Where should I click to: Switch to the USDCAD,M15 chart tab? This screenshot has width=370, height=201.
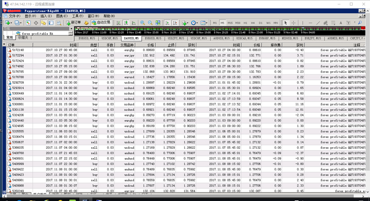point(244,38)
